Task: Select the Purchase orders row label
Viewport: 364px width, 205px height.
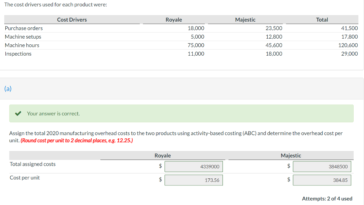Action: [24, 28]
